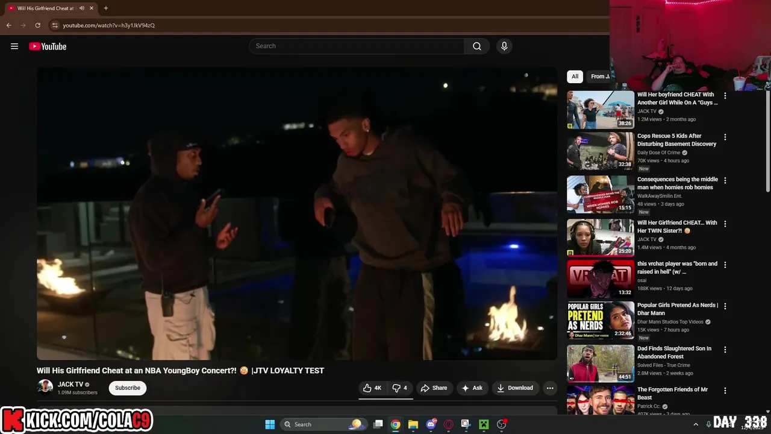Click the video title text
Viewport: 771px width, 434px height.
click(180, 371)
